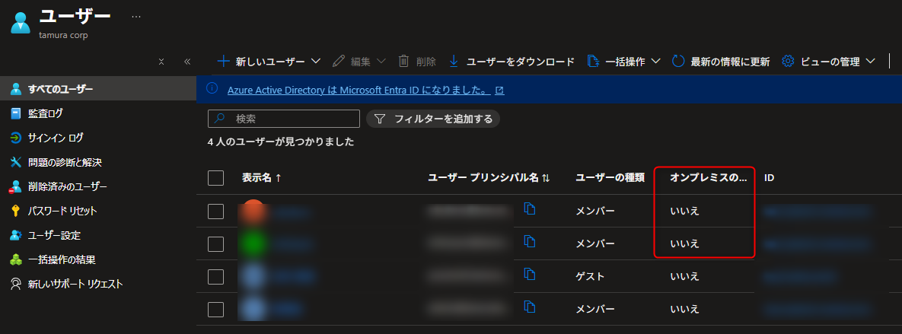Viewport: 902px width, 334px height.
Task: Click フィルターを追加する button
Action: click(433, 119)
